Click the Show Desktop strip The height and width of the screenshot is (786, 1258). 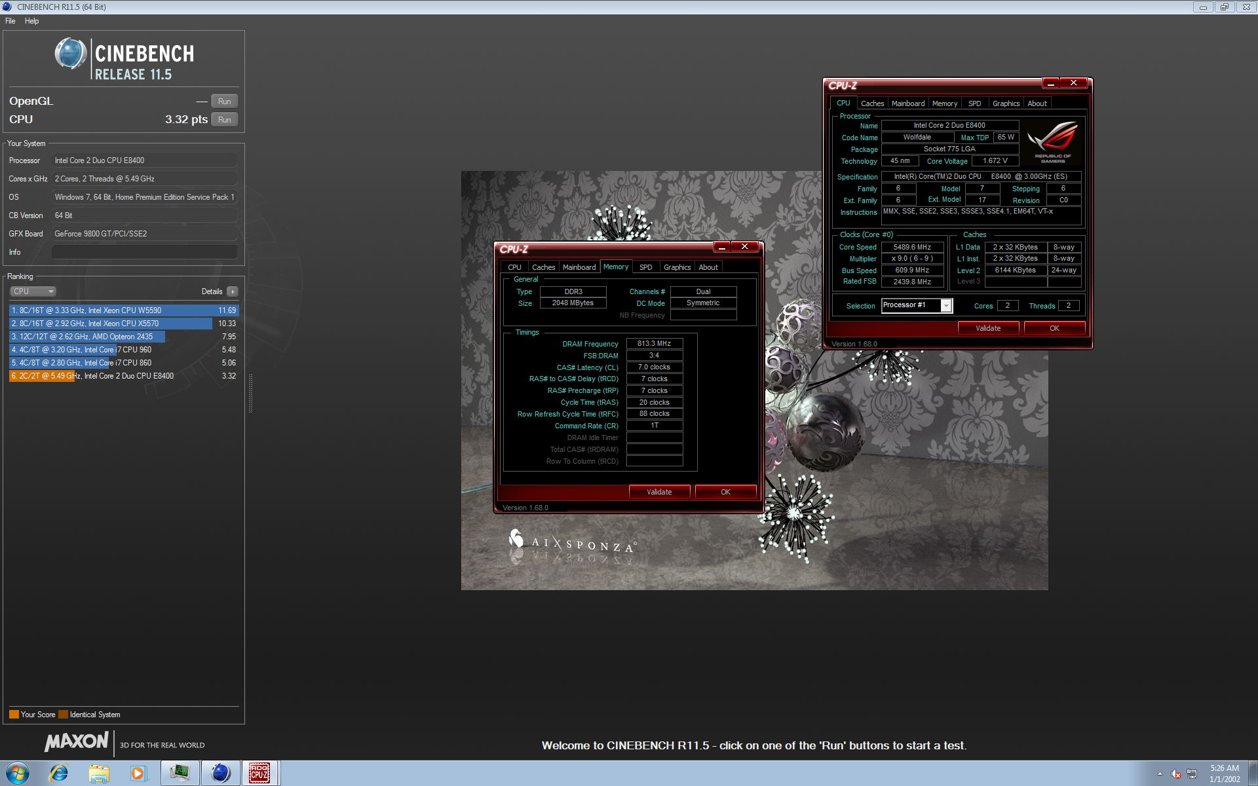(x=1253, y=774)
